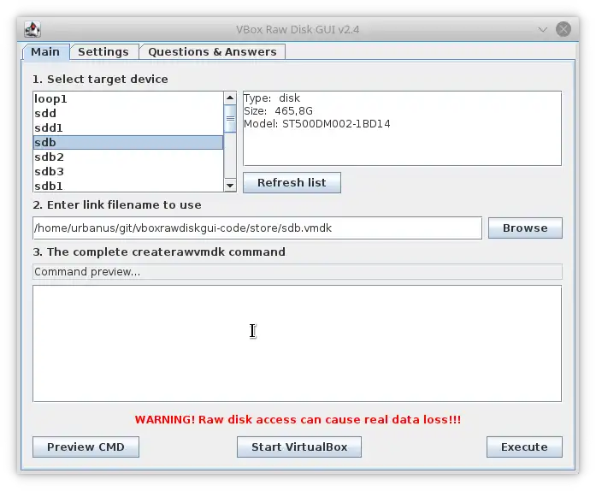
Task: Click the Java app icon in title bar
Action: coord(32,29)
